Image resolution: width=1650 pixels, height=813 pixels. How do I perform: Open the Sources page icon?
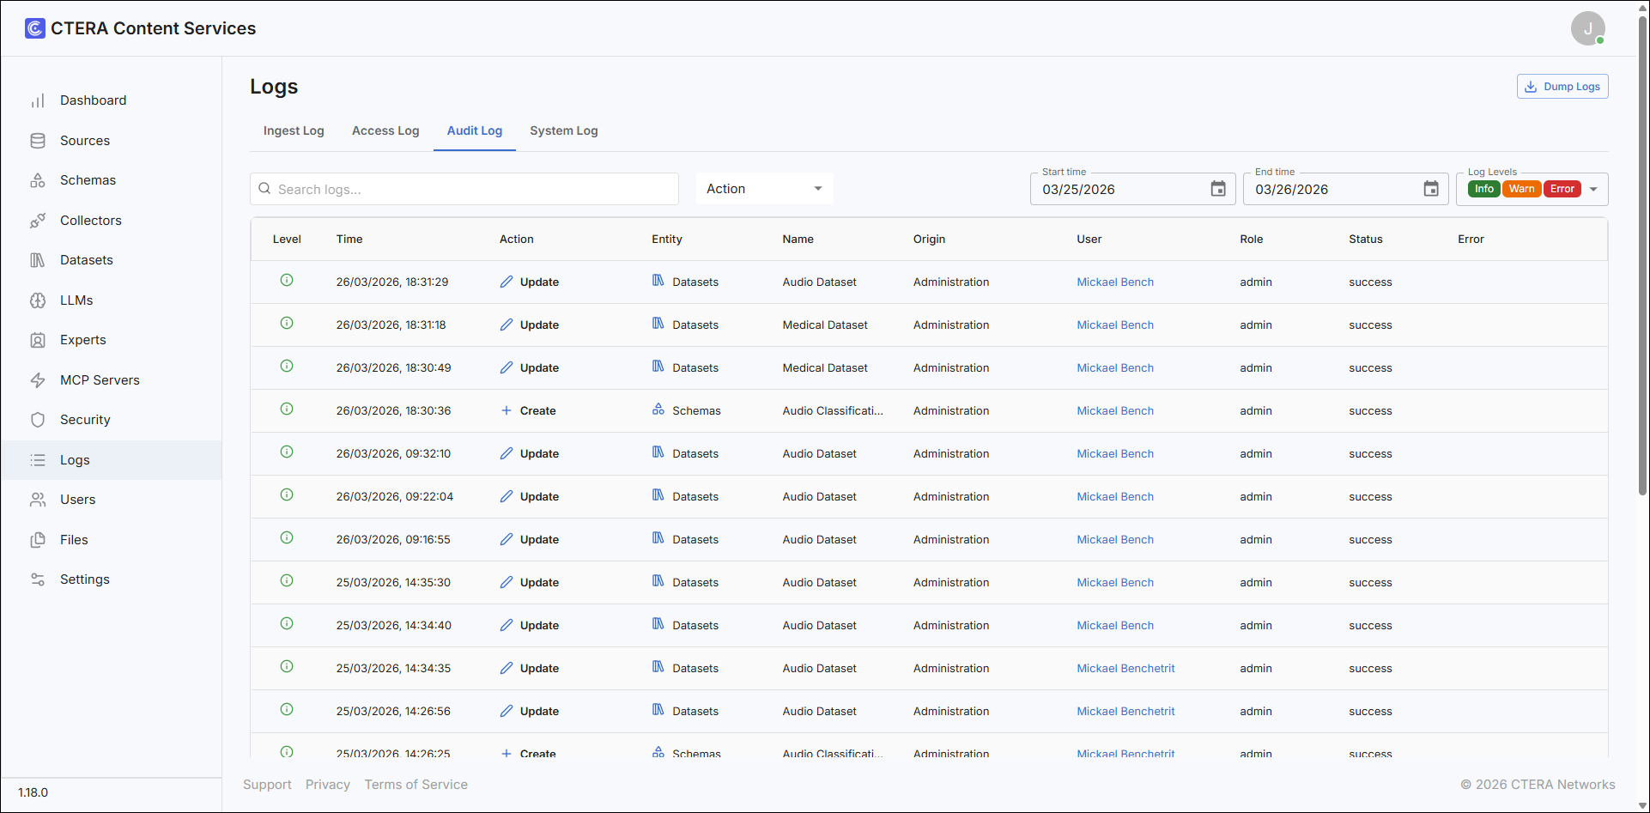tap(38, 141)
